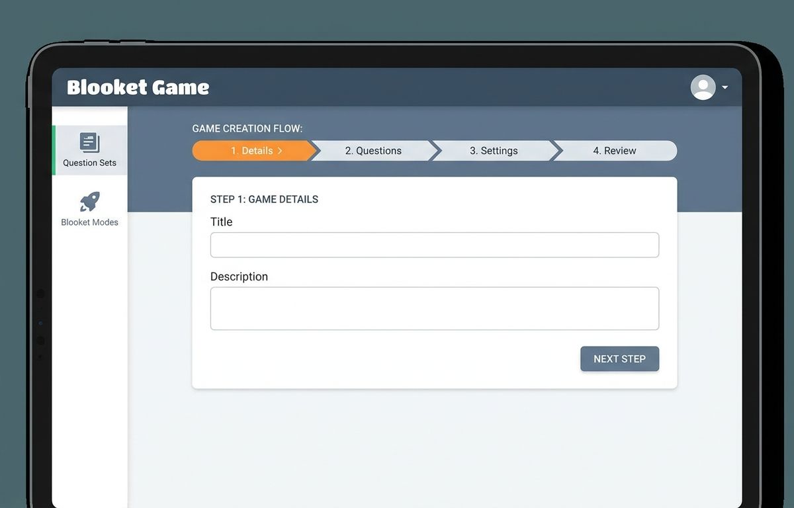Screen dimensions: 794x508
Task: Click the "Title" field label
Action: (x=221, y=222)
